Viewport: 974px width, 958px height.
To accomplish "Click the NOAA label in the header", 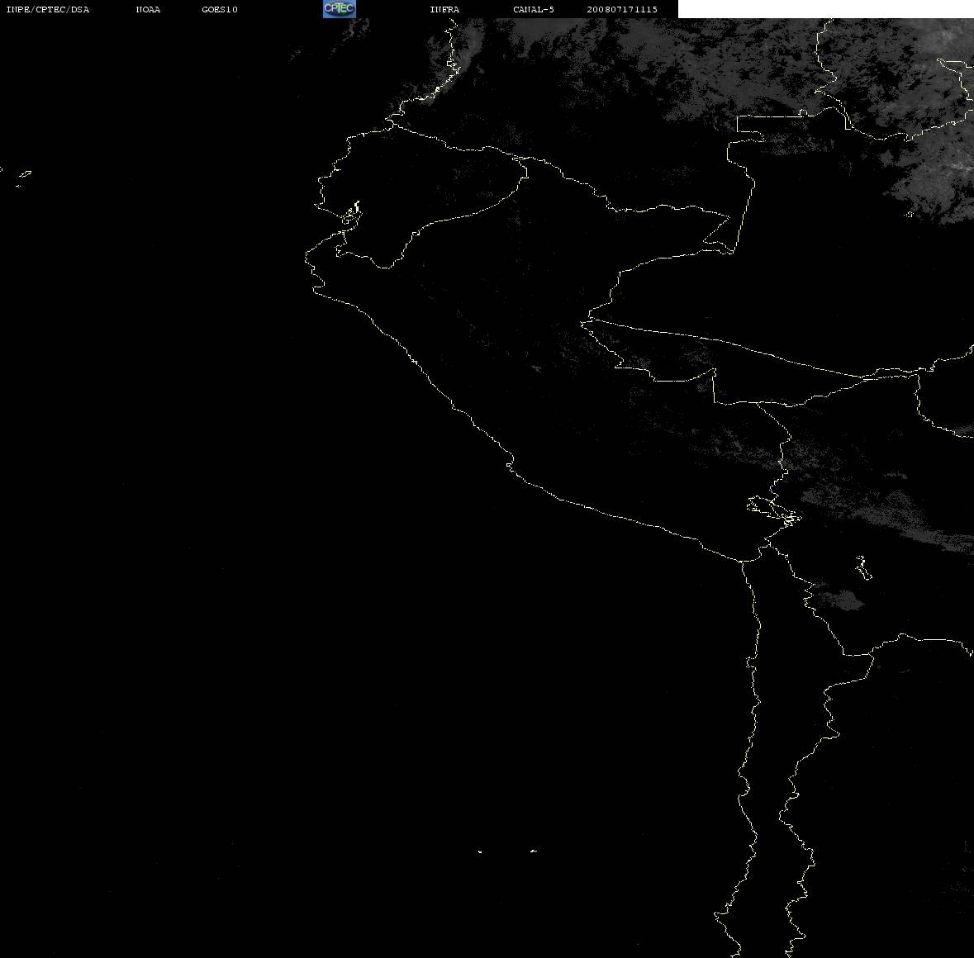I will point(148,9).
